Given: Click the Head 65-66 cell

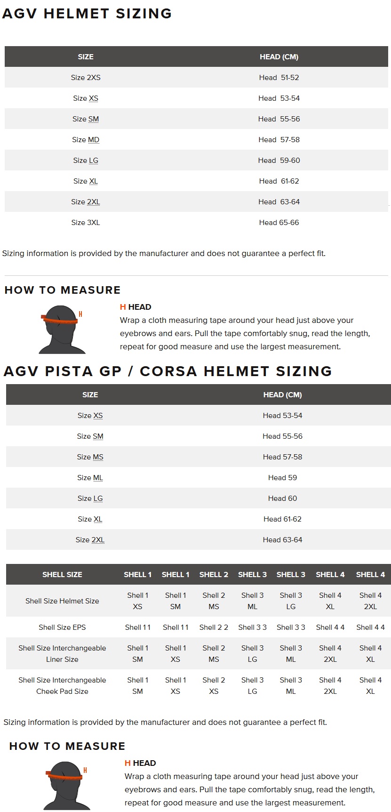Looking at the screenshot, I should click(x=279, y=223).
